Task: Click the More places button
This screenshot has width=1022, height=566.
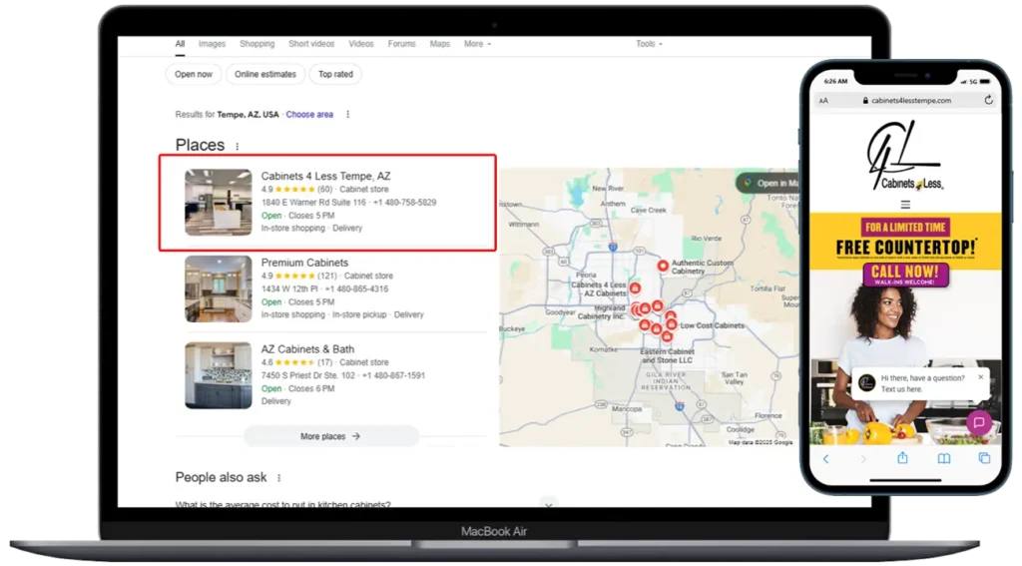Action: coord(330,436)
